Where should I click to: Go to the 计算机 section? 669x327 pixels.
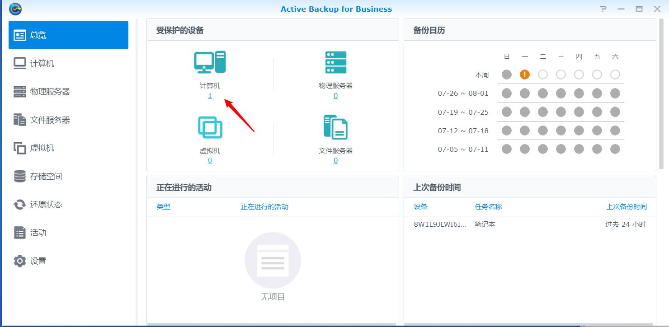pyautogui.click(x=68, y=63)
